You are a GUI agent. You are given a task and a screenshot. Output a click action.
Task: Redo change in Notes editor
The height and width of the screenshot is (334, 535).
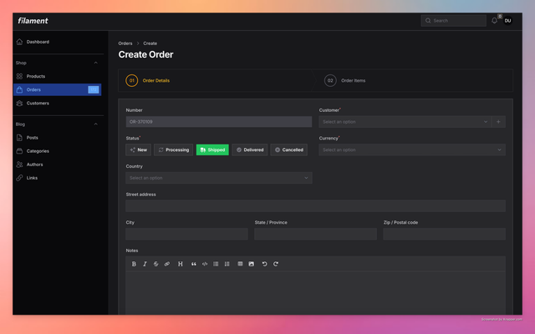276,264
